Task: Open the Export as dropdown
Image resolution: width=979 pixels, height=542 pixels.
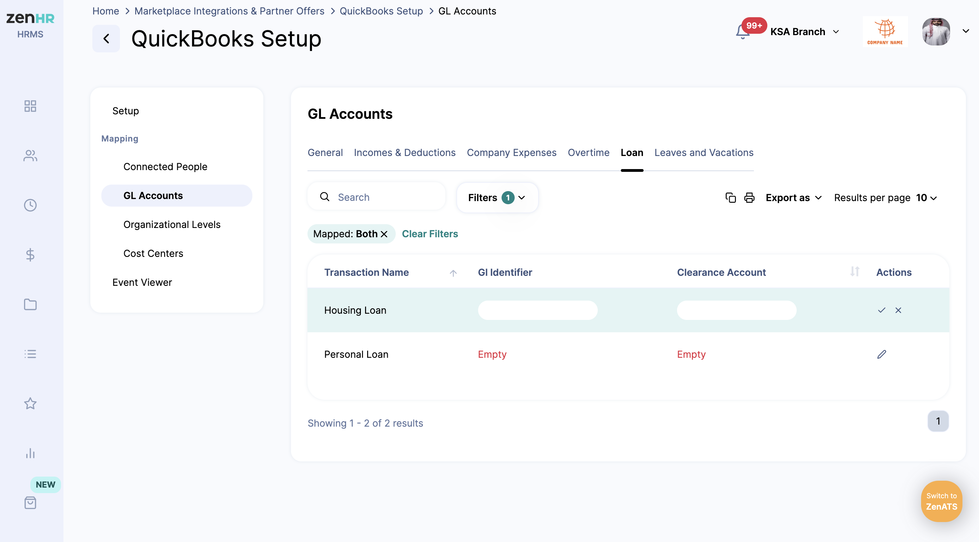Action: [793, 197]
